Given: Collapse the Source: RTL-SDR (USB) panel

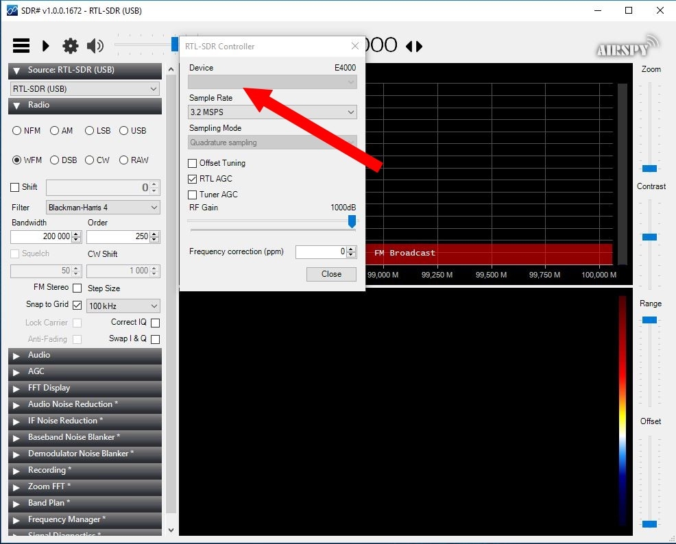Looking at the screenshot, I should click(x=85, y=70).
